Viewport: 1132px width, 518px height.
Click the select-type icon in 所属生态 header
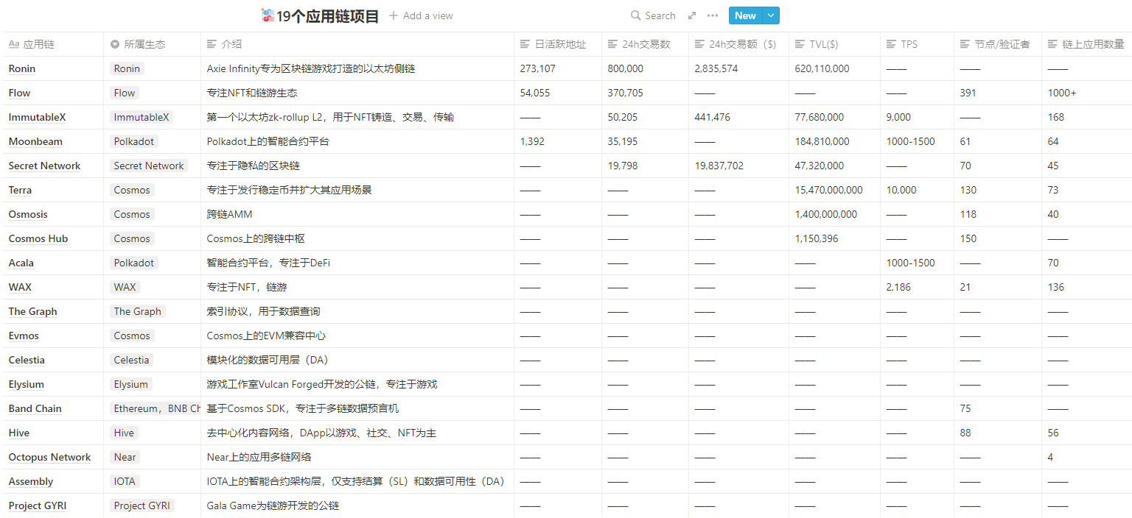tap(115, 44)
